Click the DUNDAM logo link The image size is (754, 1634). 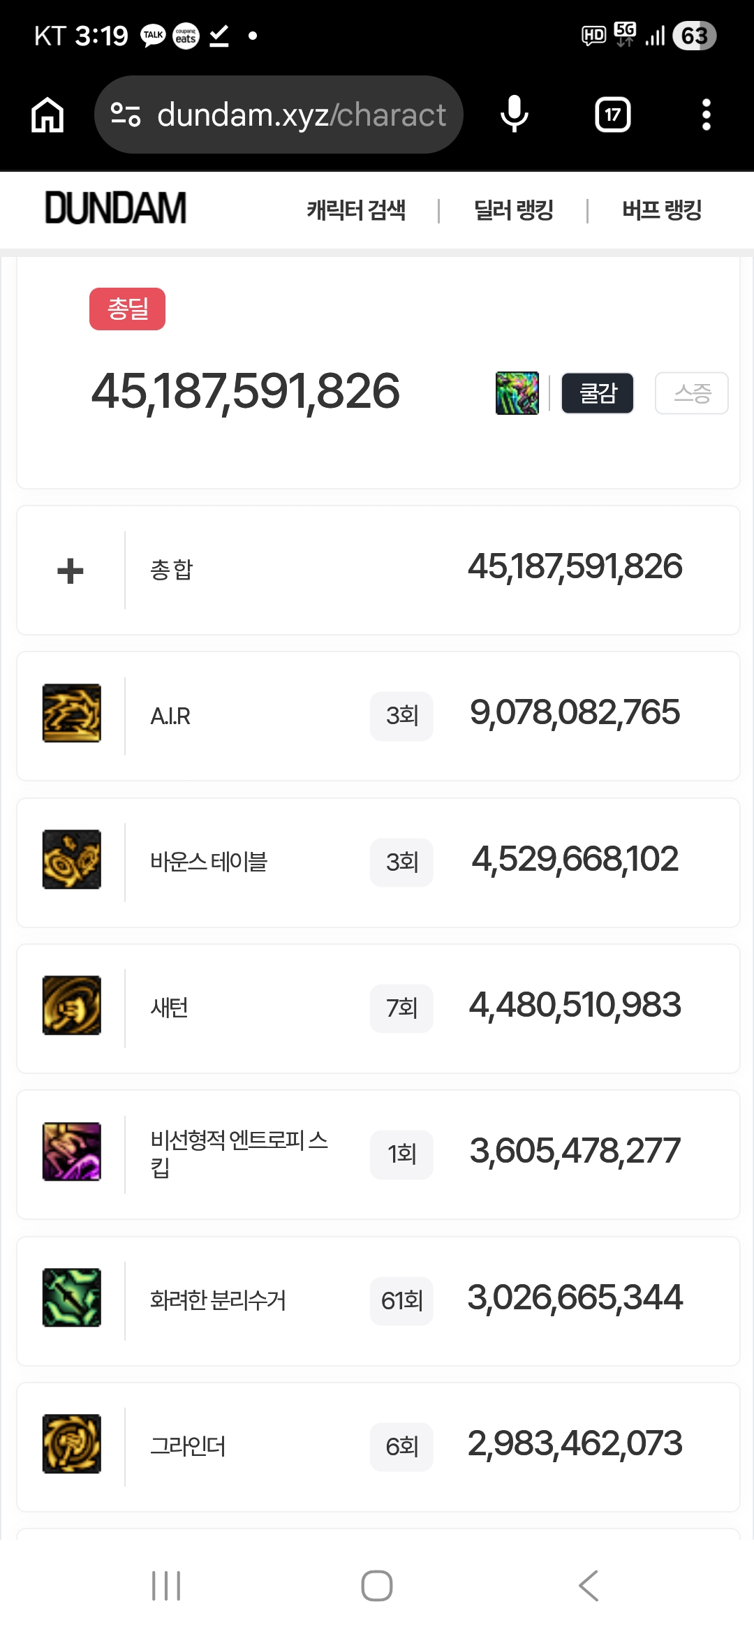click(x=116, y=208)
